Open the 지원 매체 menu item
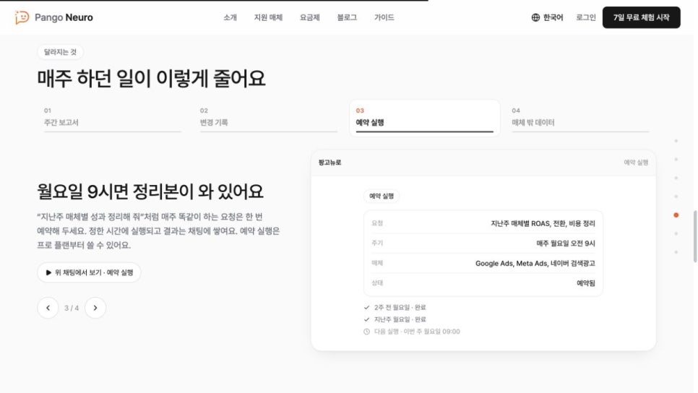Viewport: 698px width, 393px height. [268, 17]
